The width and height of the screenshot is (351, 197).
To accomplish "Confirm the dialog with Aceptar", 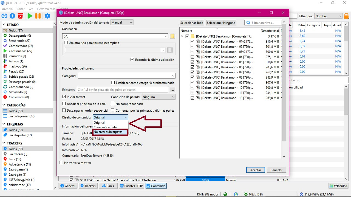I will click(x=256, y=170).
